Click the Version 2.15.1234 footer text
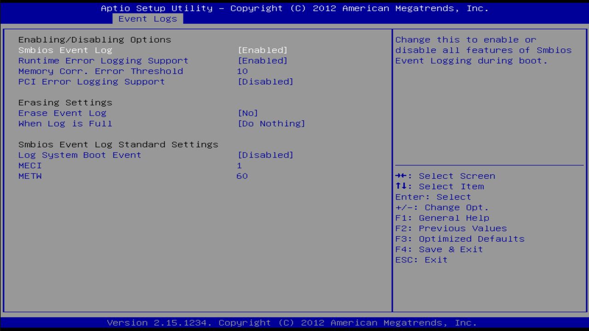The width and height of the screenshot is (589, 331). [x=292, y=323]
